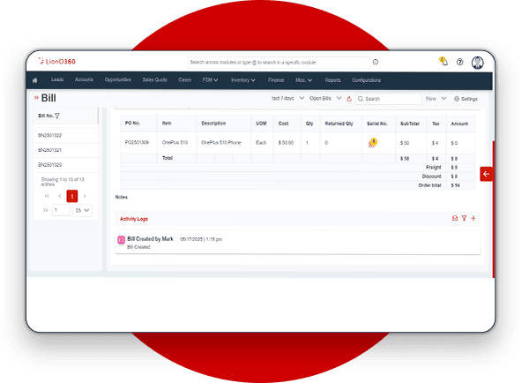The width and height of the screenshot is (522, 383).
Task: Expand the double chevron beside Bill title
Action: 36,98
